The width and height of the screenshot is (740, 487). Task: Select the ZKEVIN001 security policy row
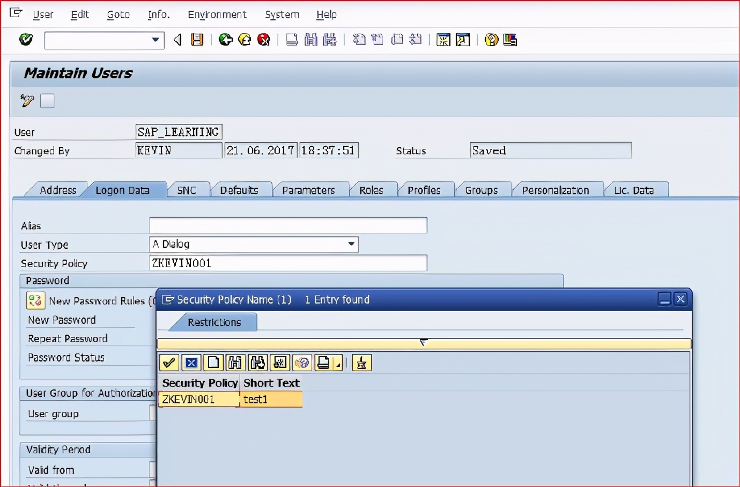click(198, 400)
